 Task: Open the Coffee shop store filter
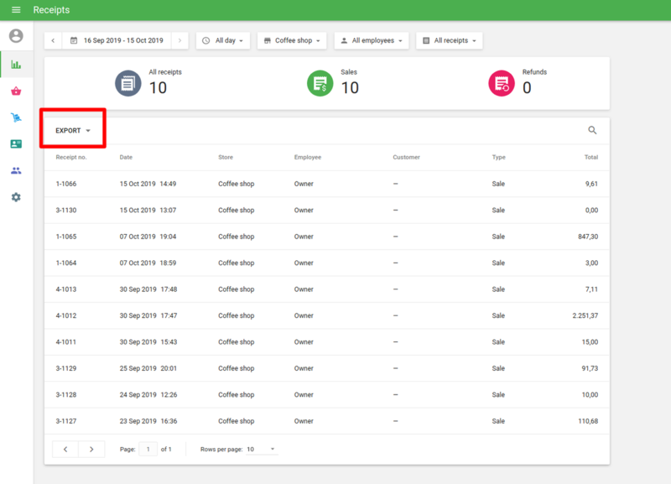tap(293, 40)
